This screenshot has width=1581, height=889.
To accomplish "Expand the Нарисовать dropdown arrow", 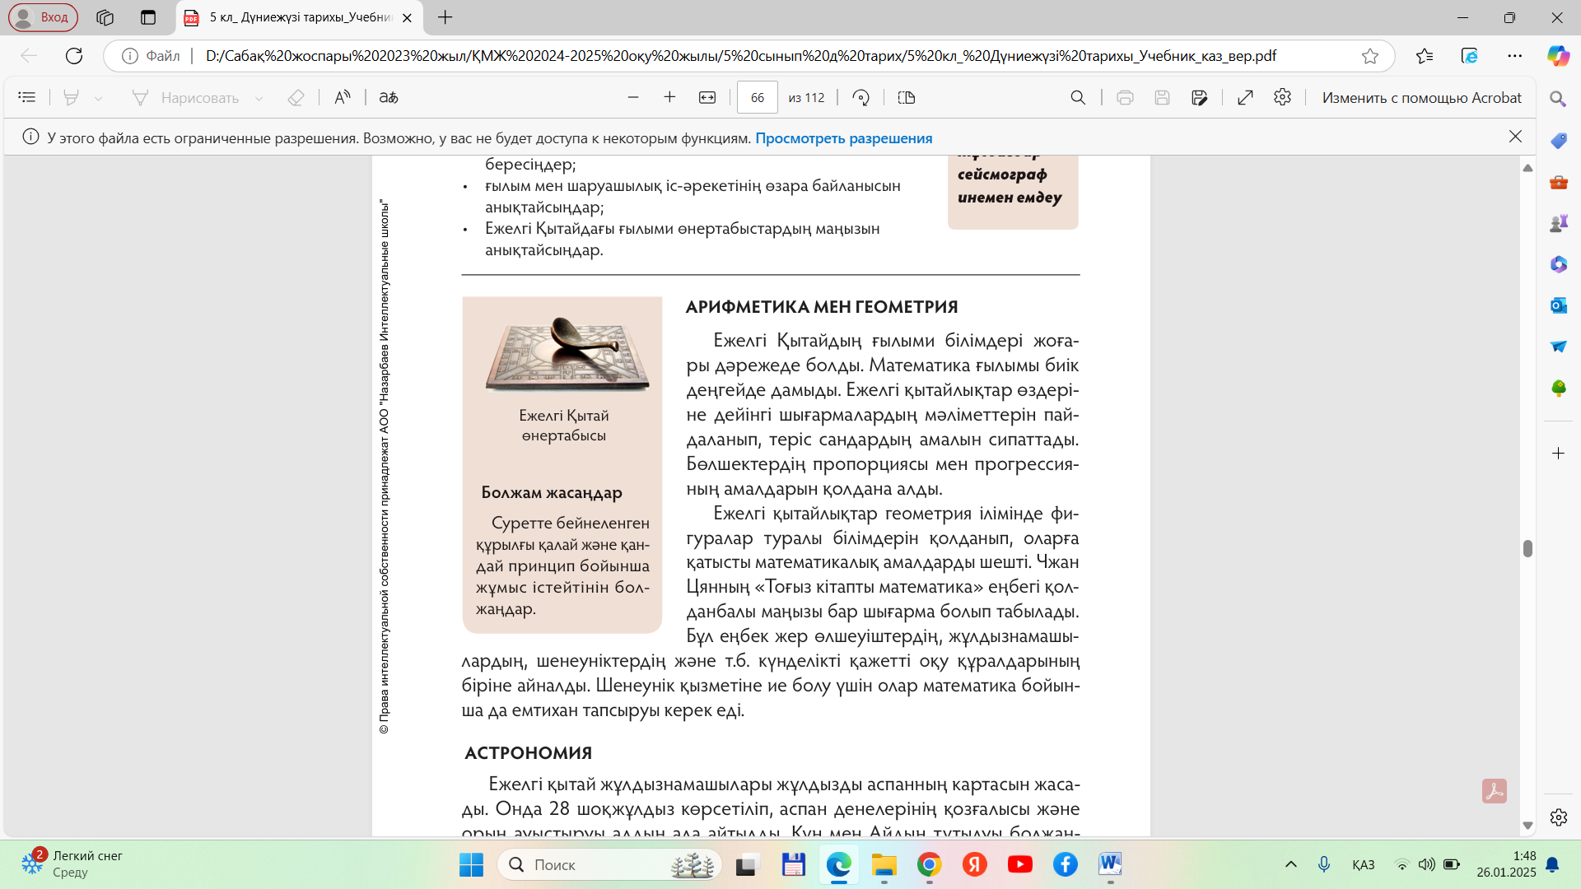I will click(259, 99).
